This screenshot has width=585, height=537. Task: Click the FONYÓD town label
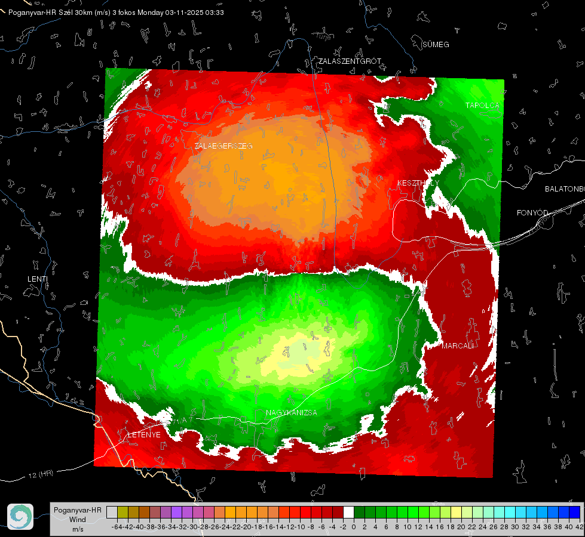point(532,213)
